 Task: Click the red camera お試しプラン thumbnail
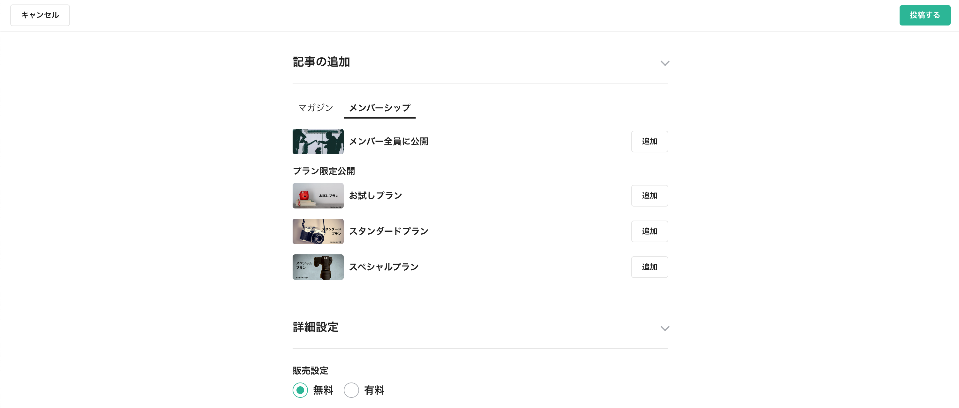pyautogui.click(x=318, y=196)
